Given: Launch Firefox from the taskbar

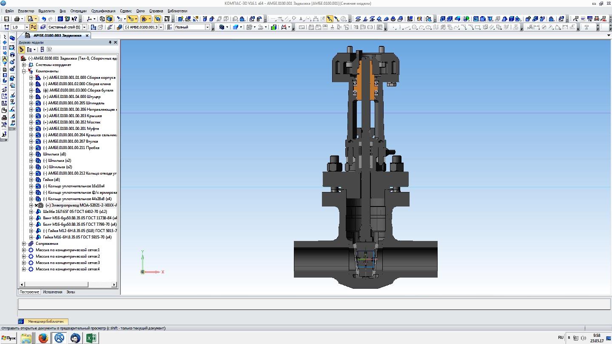Looking at the screenshot, I should [43, 338].
